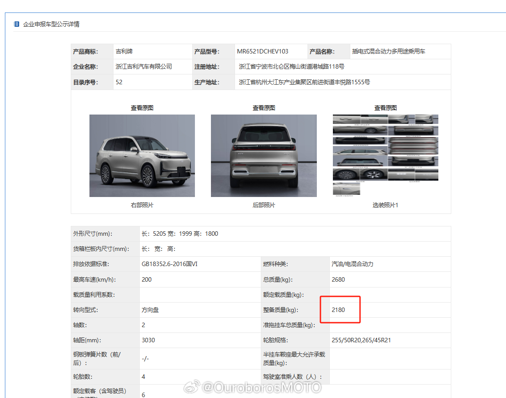The width and height of the screenshot is (506, 398).
Task: Click the 右部照片 caption under first photo
Action: pyautogui.click(x=142, y=205)
